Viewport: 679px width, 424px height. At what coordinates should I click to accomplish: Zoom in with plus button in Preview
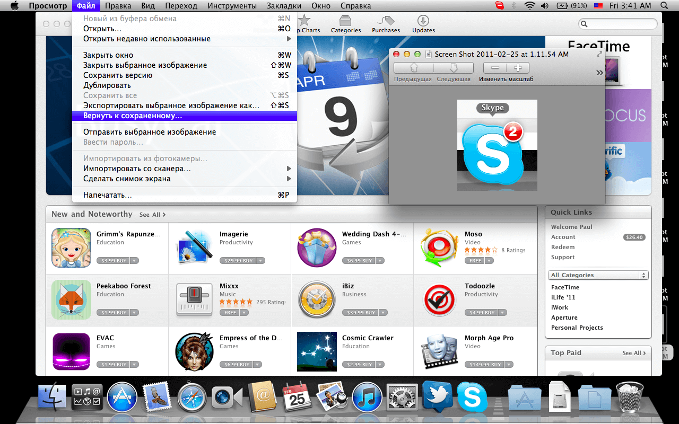pos(518,68)
